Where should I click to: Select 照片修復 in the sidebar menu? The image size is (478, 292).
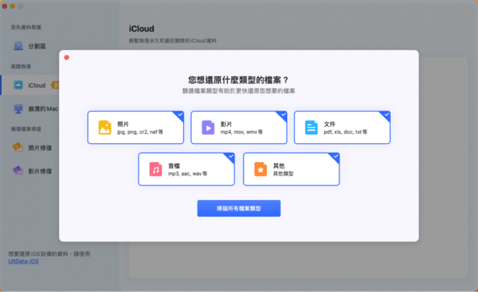(x=40, y=148)
